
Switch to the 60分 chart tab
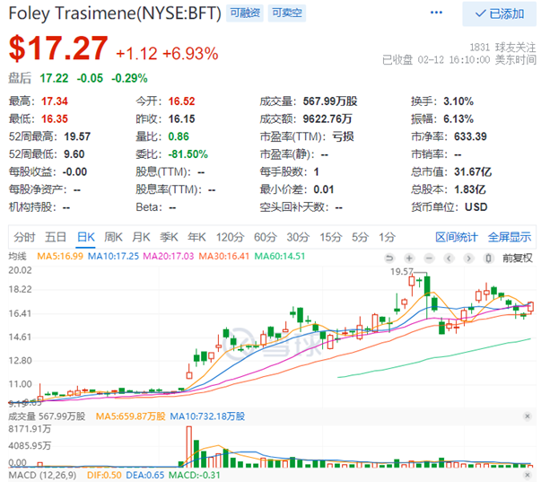[266, 237]
